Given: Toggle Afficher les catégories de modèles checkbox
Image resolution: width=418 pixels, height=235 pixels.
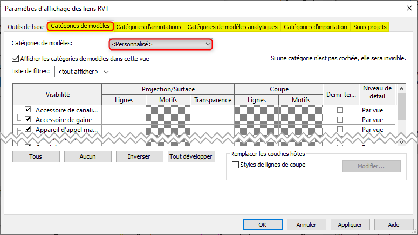Looking at the screenshot, I should [x=15, y=59].
